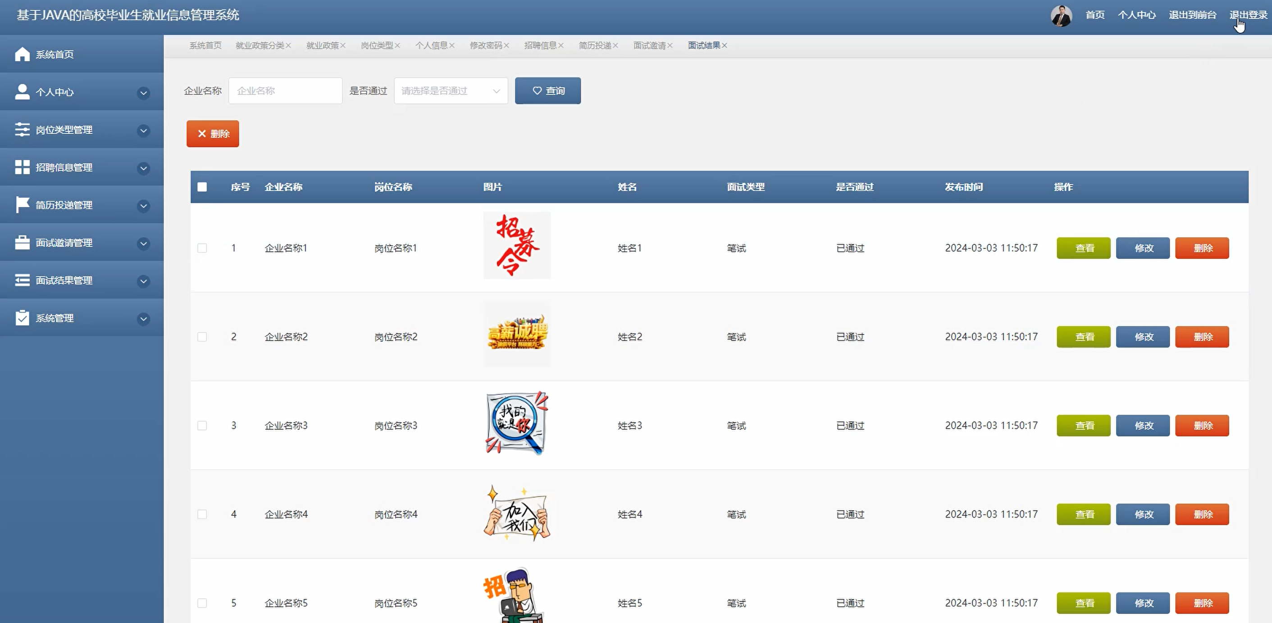This screenshot has height=623, width=1272.
Task: Expand the 个人中心 sidebar chevron
Action: pyautogui.click(x=143, y=93)
